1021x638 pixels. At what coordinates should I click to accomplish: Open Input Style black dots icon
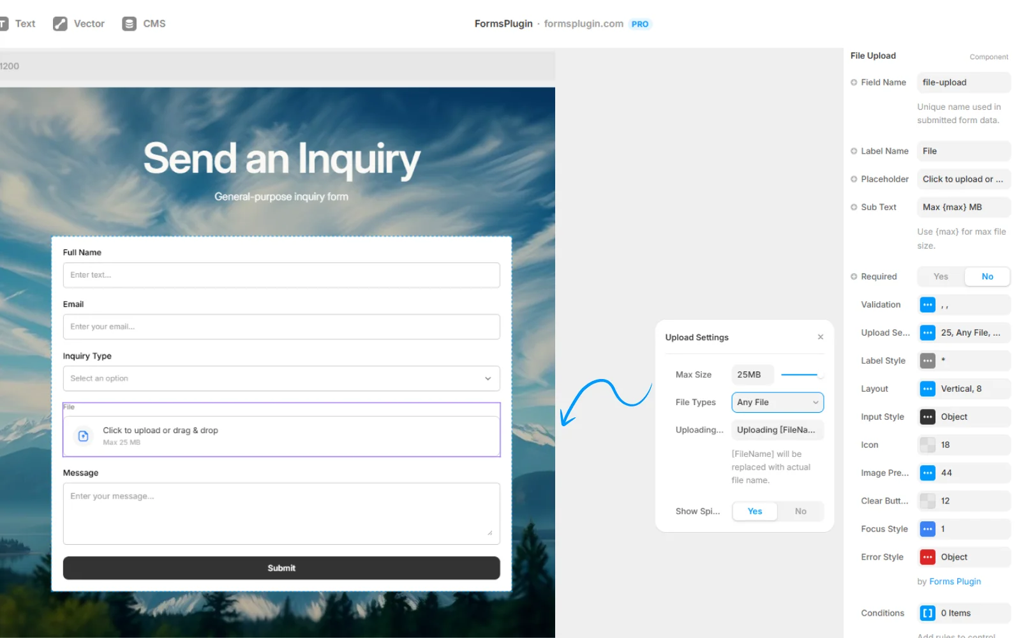(x=927, y=417)
